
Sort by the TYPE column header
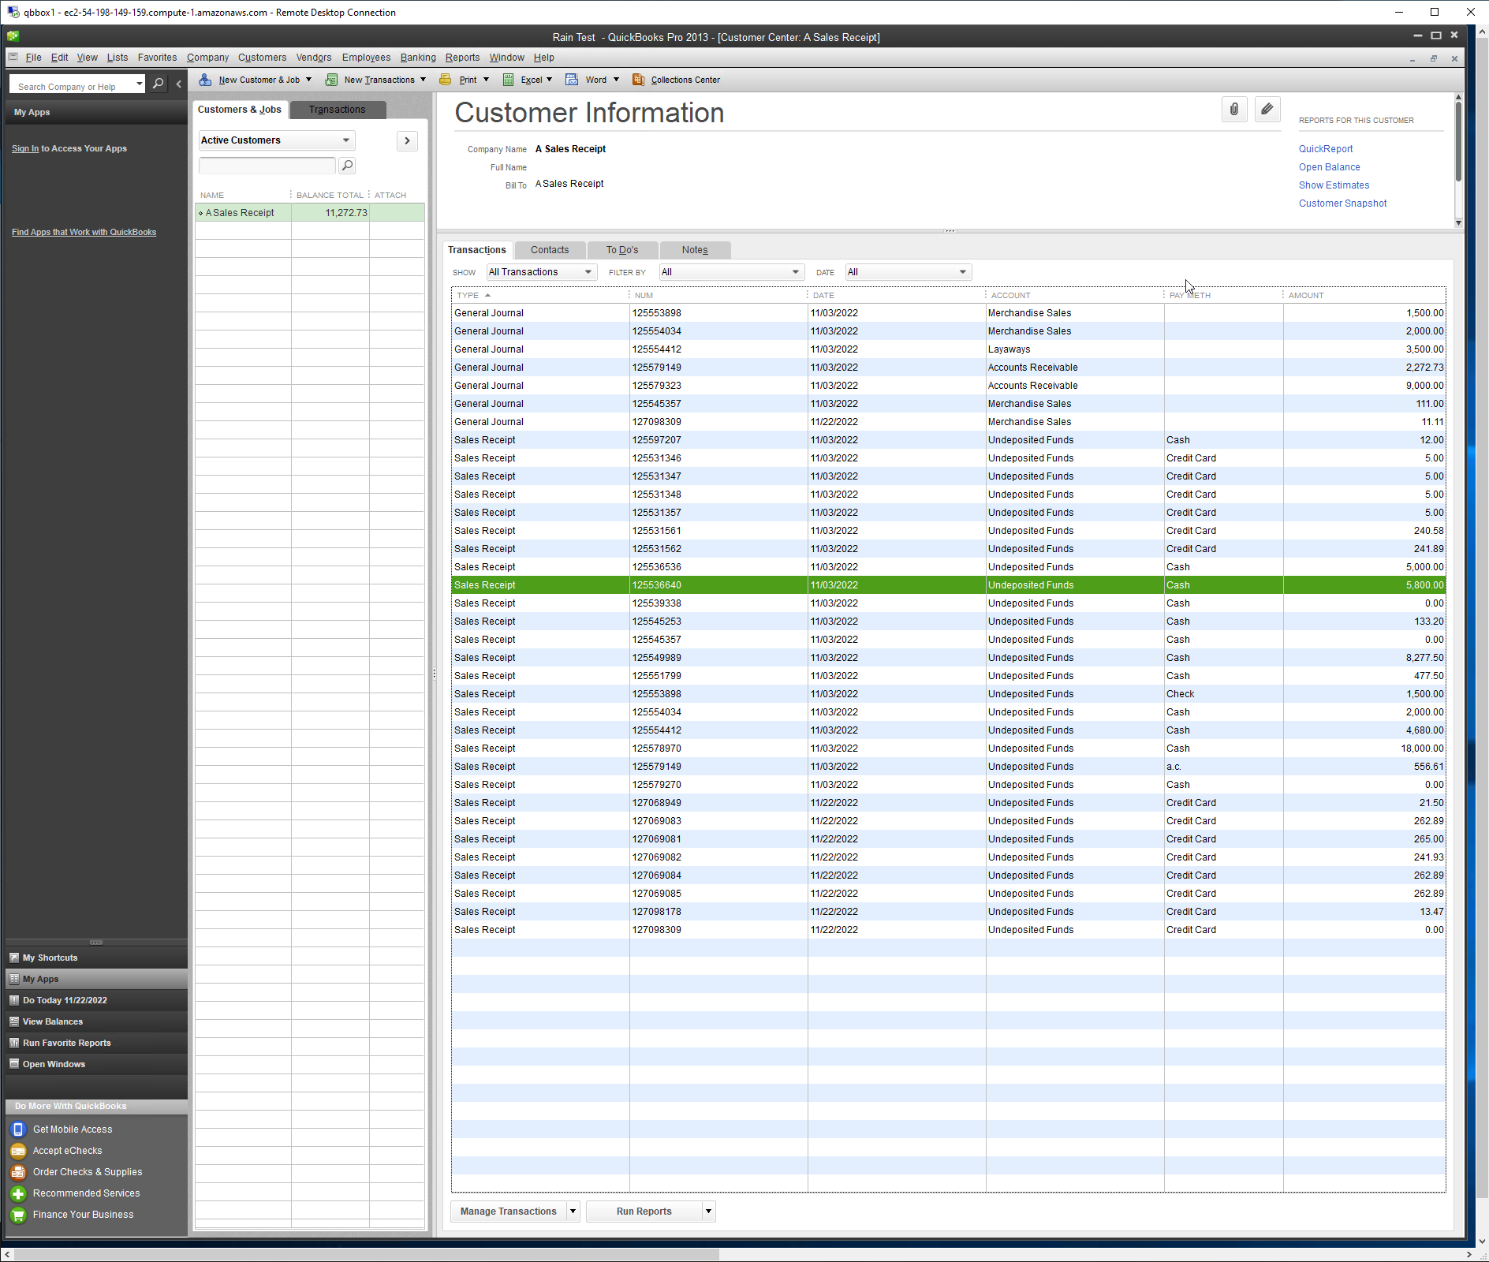click(x=540, y=295)
